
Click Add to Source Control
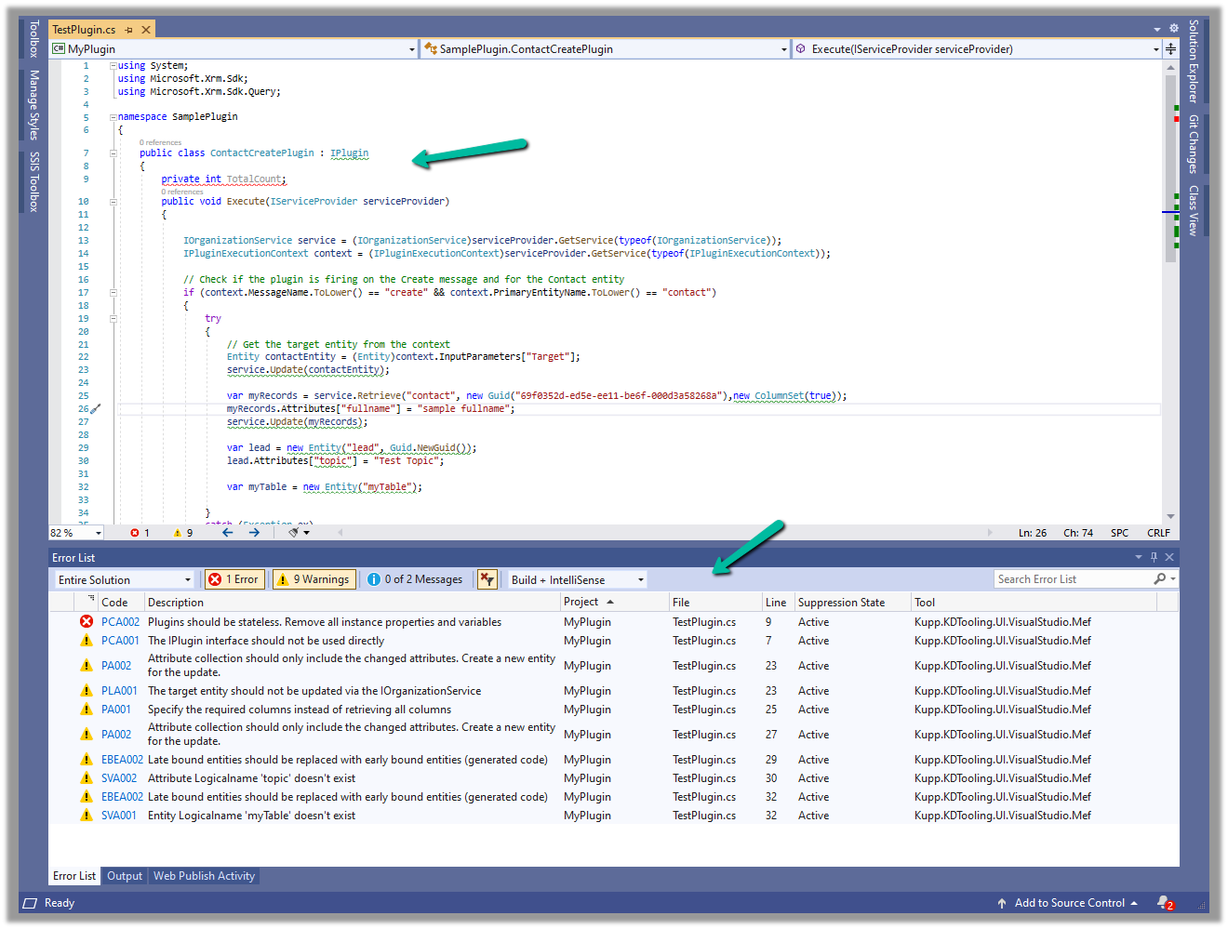click(1069, 903)
